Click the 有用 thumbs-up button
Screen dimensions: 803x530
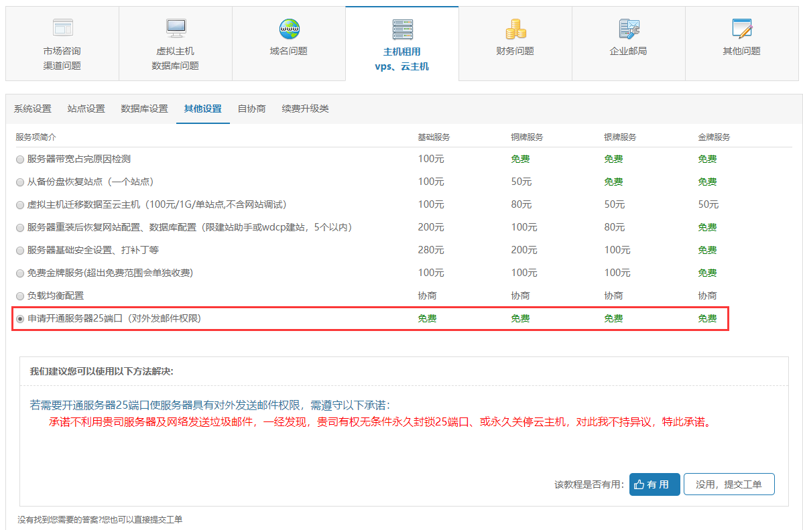[x=654, y=484]
